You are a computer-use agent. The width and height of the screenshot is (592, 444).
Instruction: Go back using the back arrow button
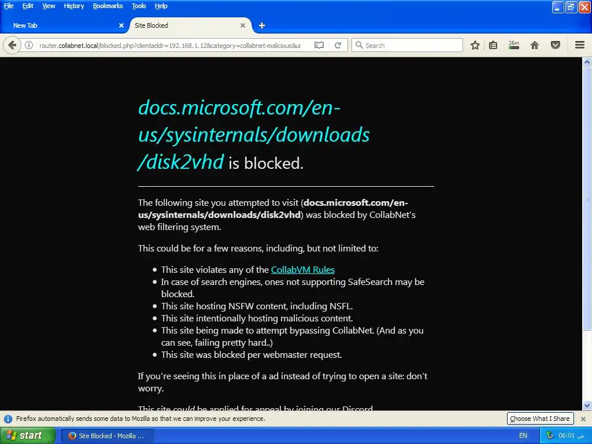tap(12, 45)
